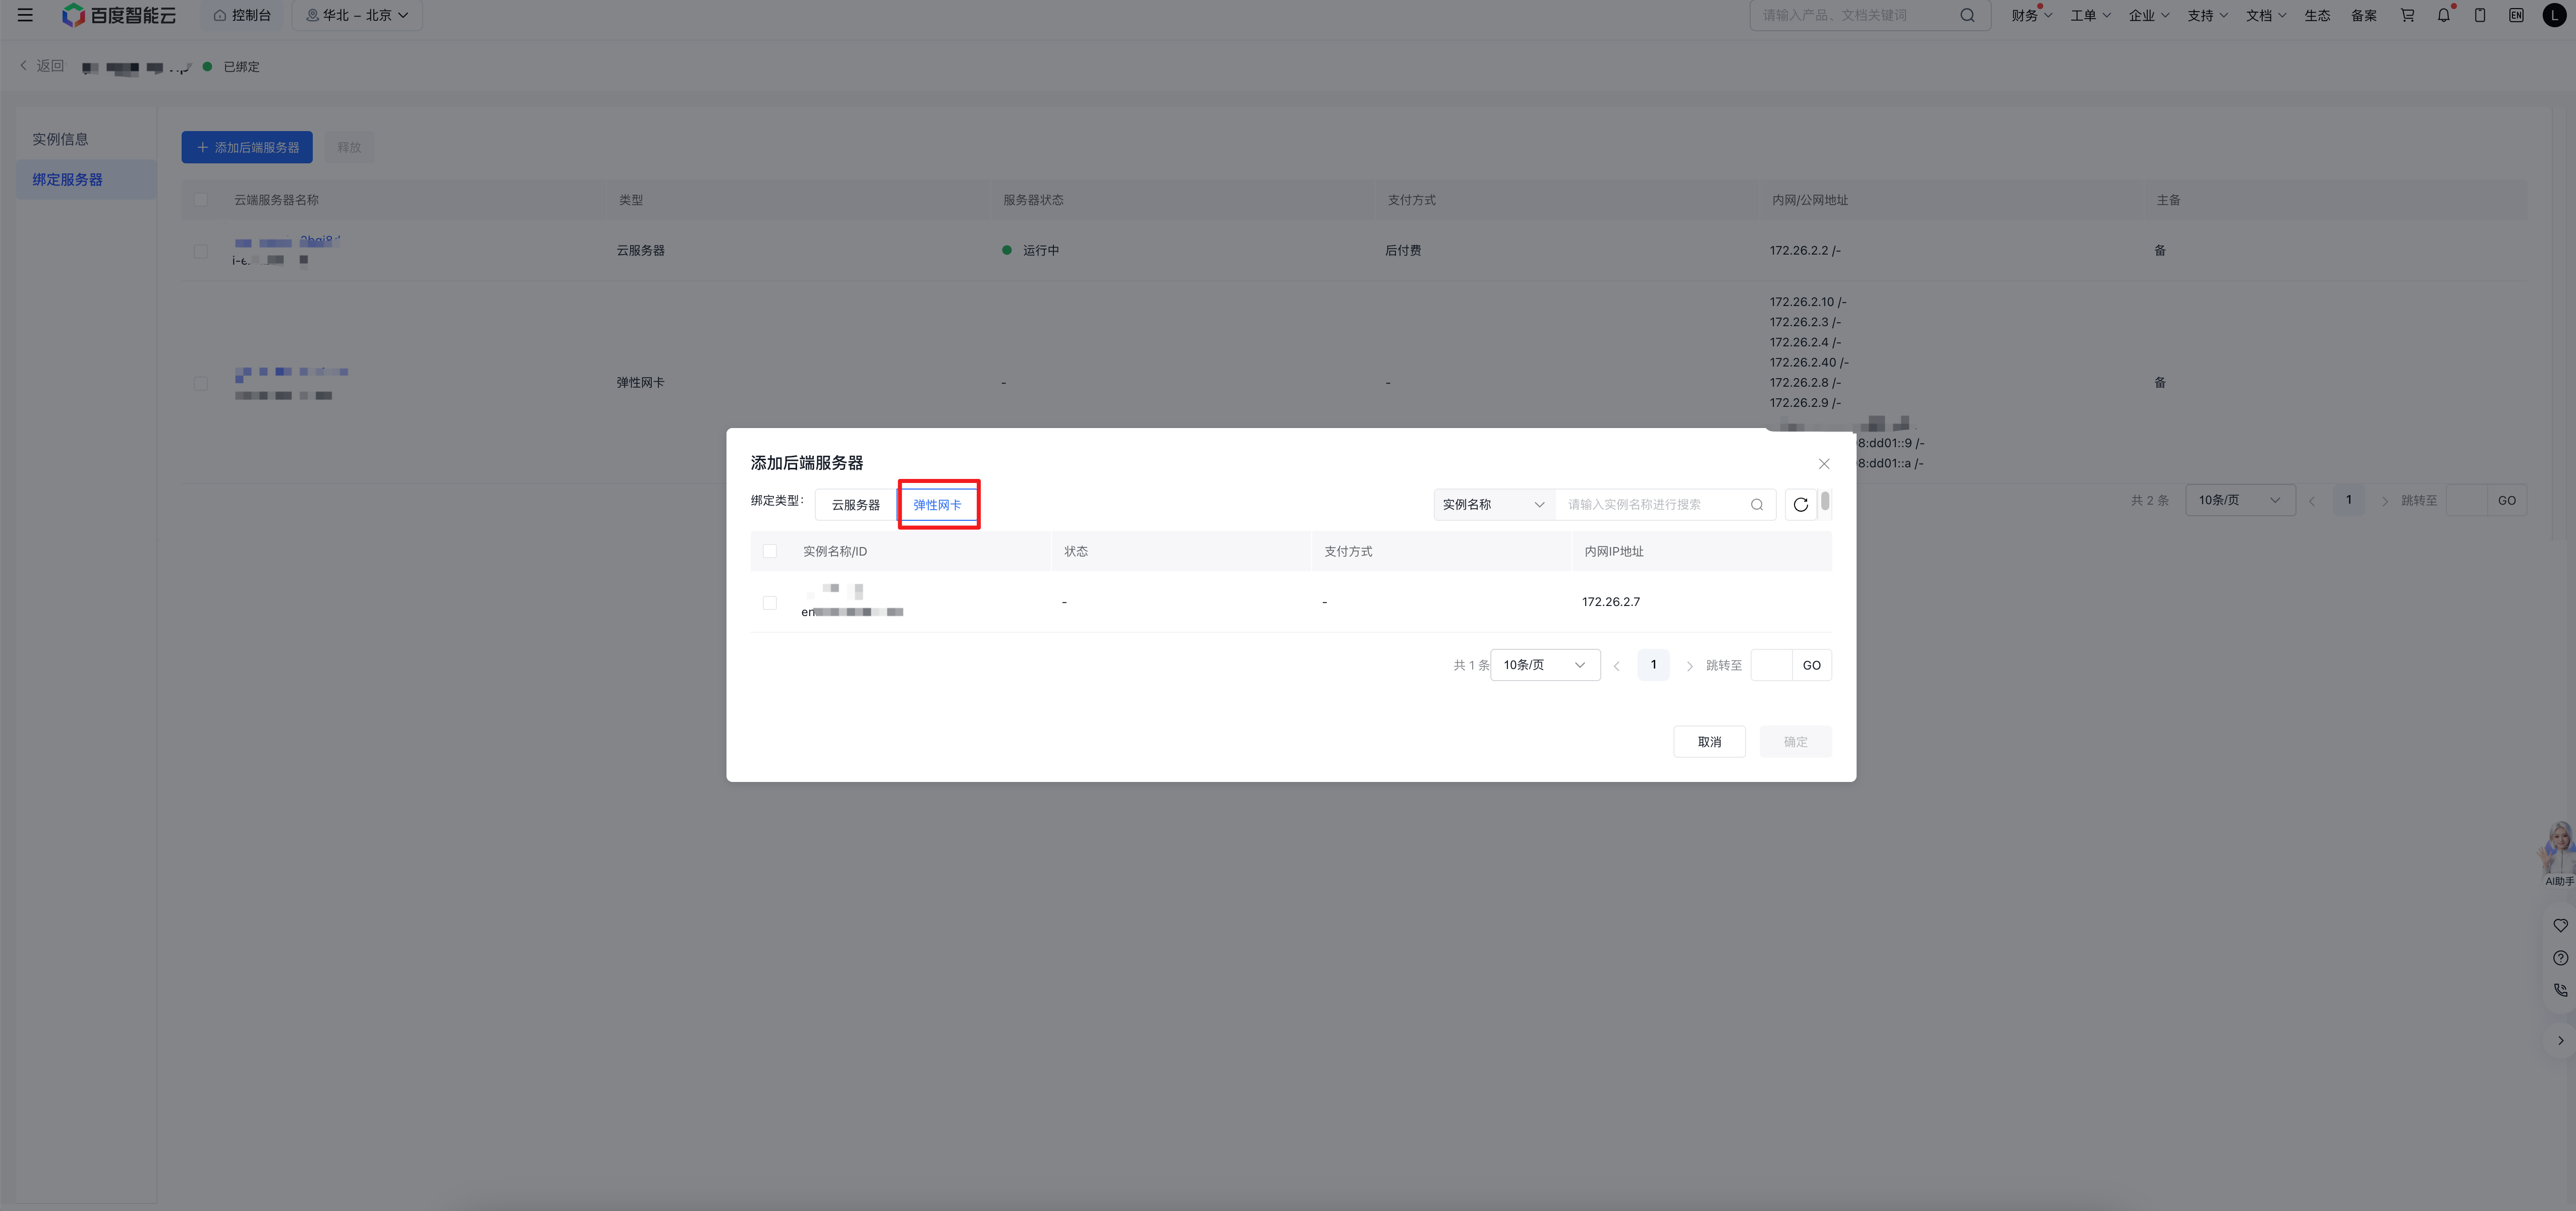This screenshot has width=2576, height=1211.
Task: Open the 生态 top menu item
Action: [2317, 15]
